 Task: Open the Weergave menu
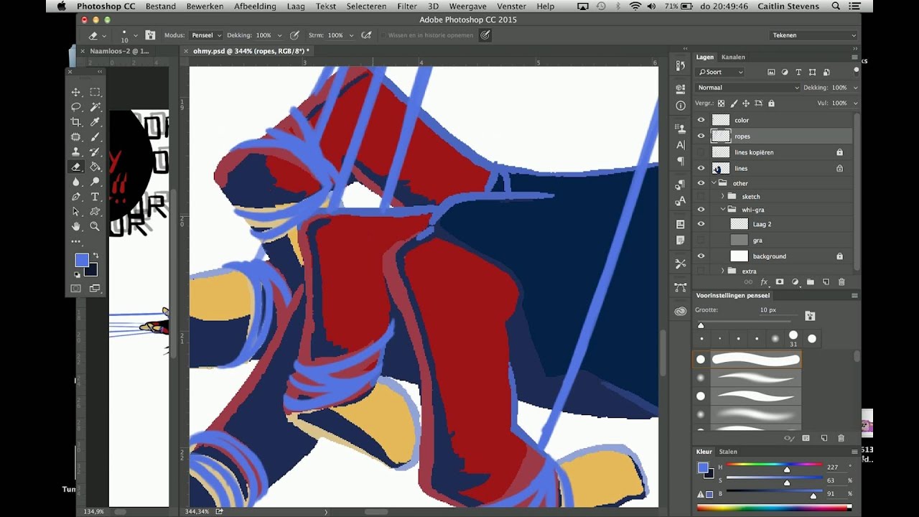(468, 6)
